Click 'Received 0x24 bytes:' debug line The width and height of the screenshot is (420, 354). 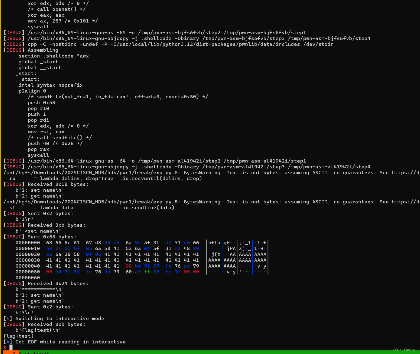click(x=46, y=283)
